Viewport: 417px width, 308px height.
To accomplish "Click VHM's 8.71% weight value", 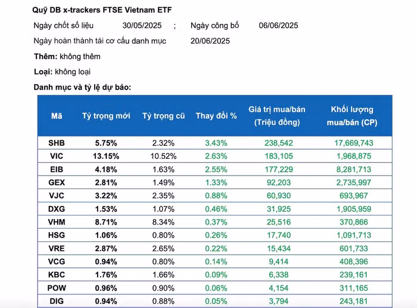I will (x=106, y=221).
